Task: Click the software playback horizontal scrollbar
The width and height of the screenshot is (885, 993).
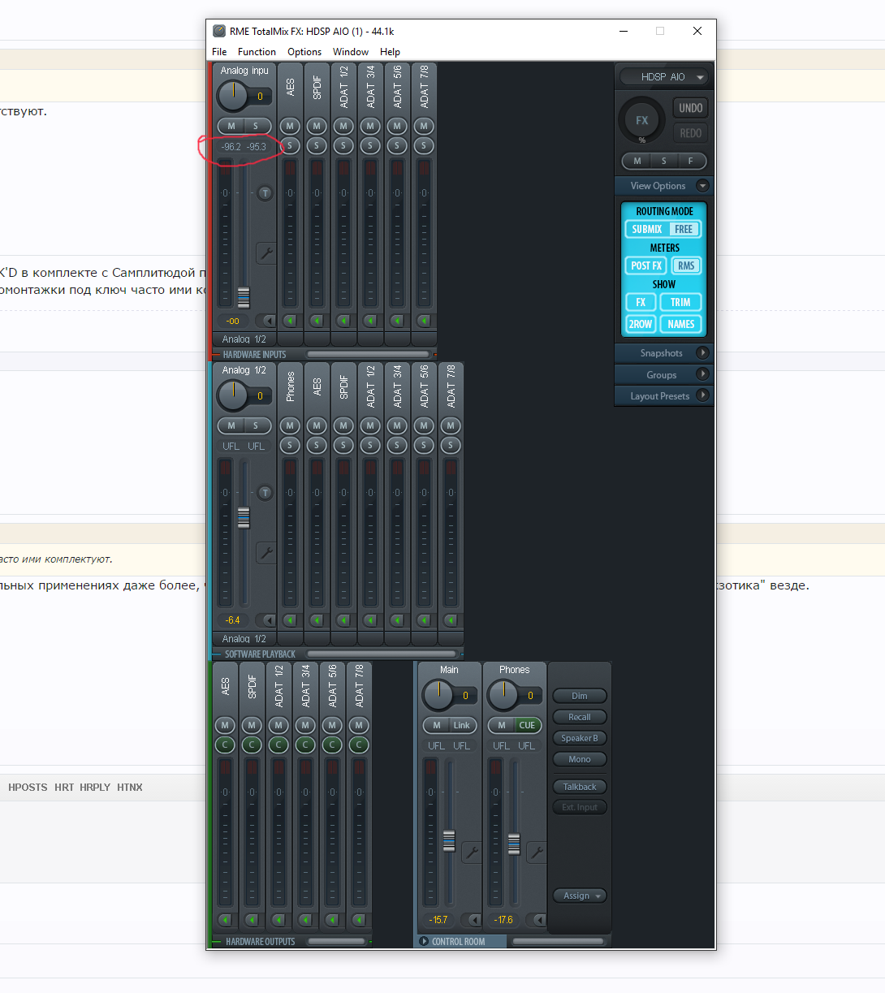Action: [x=382, y=654]
